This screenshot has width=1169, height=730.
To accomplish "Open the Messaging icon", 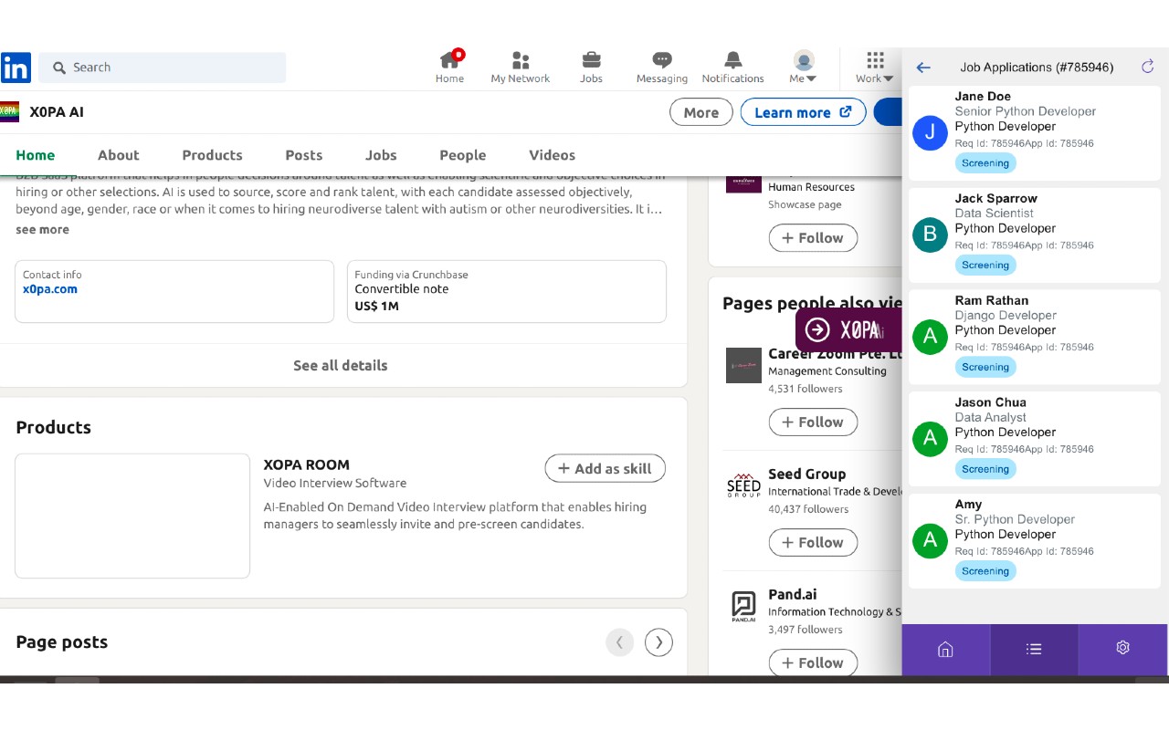I will pos(662,60).
